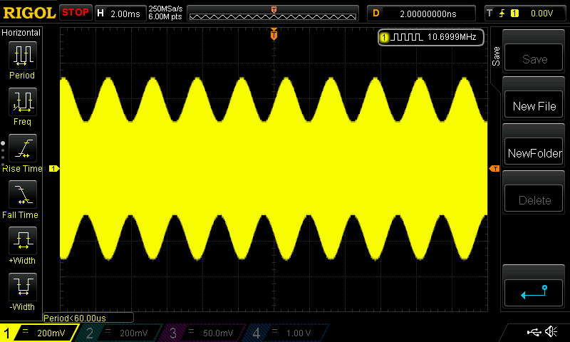Screen dimensions: 570x342
Task: Click the orange trigger level marker at right
Action: [x=494, y=169]
